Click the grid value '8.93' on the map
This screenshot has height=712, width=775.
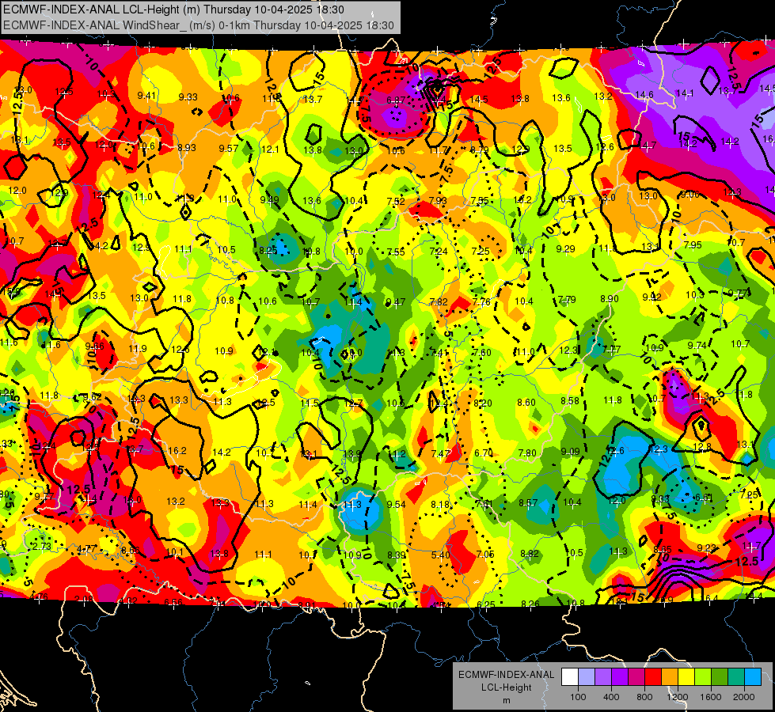(187, 147)
